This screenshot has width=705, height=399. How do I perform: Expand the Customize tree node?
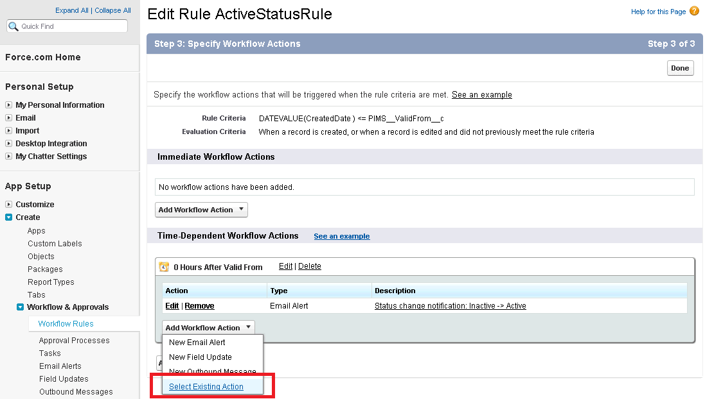click(9, 205)
